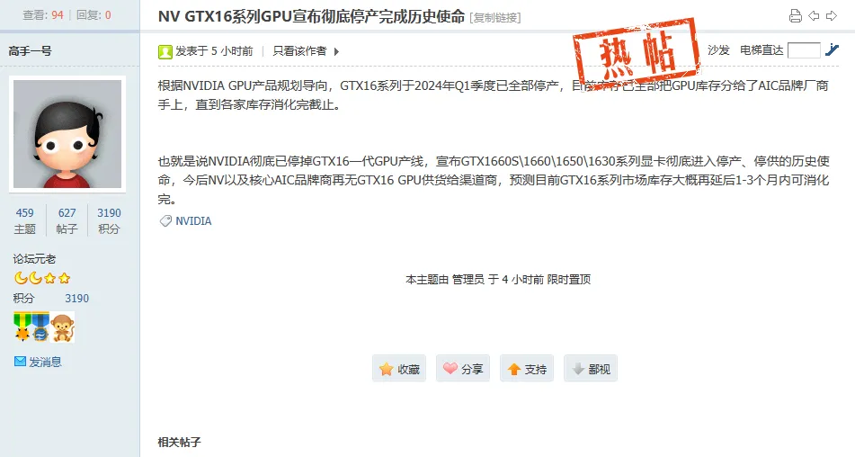
Task: Click the 鄙视 downvote button
Action: (591, 369)
